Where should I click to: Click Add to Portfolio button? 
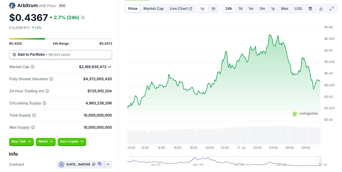(x=60, y=55)
